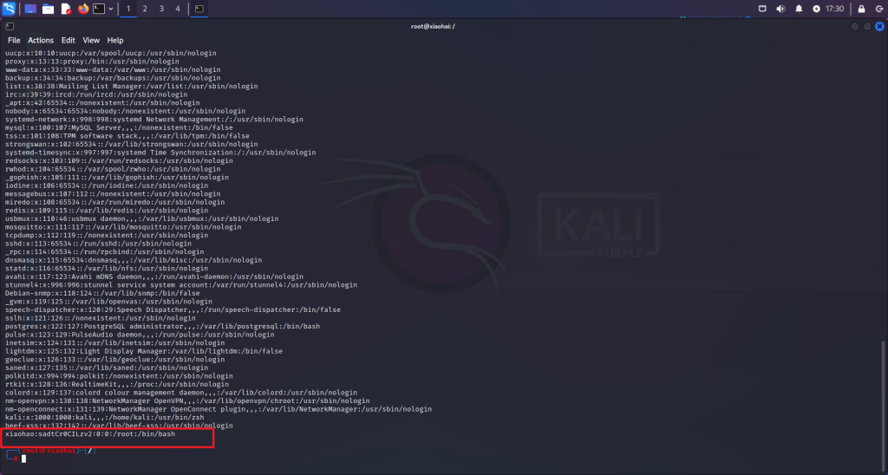Image resolution: width=888 pixels, height=475 pixels.
Task: Open the terminal emulator launcher icon
Action: 99,9
